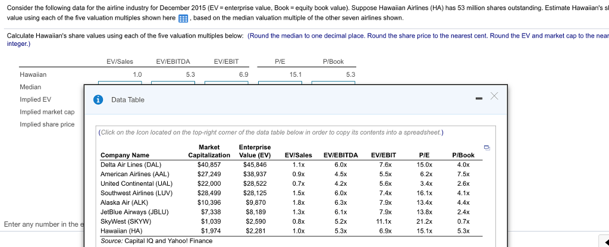Click Median input box under EV/EBITDA
Image resolution: width=609 pixels, height=247 pixels.
[x=173, y=83]
